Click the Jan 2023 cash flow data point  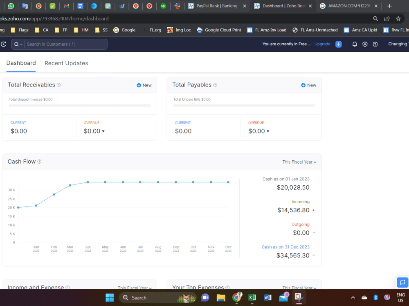click(x=36, y=206)
